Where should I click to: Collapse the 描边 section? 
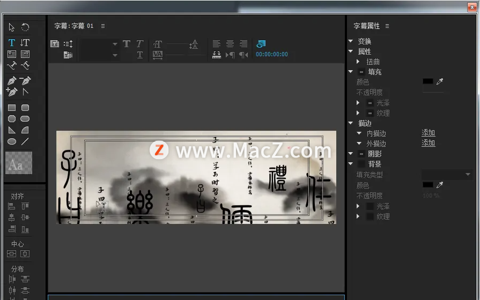[x=351, y=123]
